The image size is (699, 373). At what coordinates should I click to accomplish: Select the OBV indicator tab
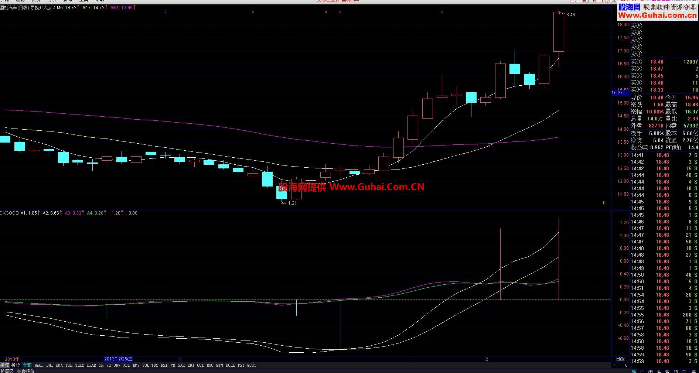(x=117, y=365)
